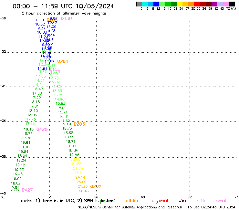The image size is (239, 210).
Task: Click the wave height value 18.02
Action: coord(16,183)
